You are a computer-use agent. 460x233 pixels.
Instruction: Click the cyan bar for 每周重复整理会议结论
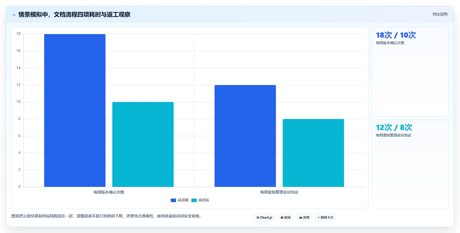pos(313,153)
